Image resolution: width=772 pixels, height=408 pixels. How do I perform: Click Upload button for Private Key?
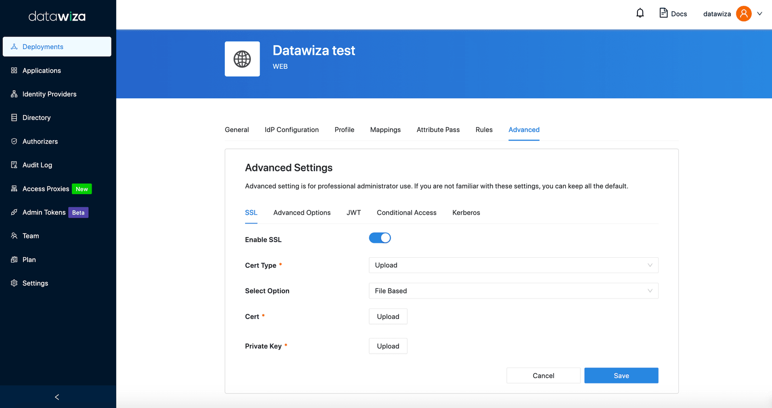coord(388,346)
